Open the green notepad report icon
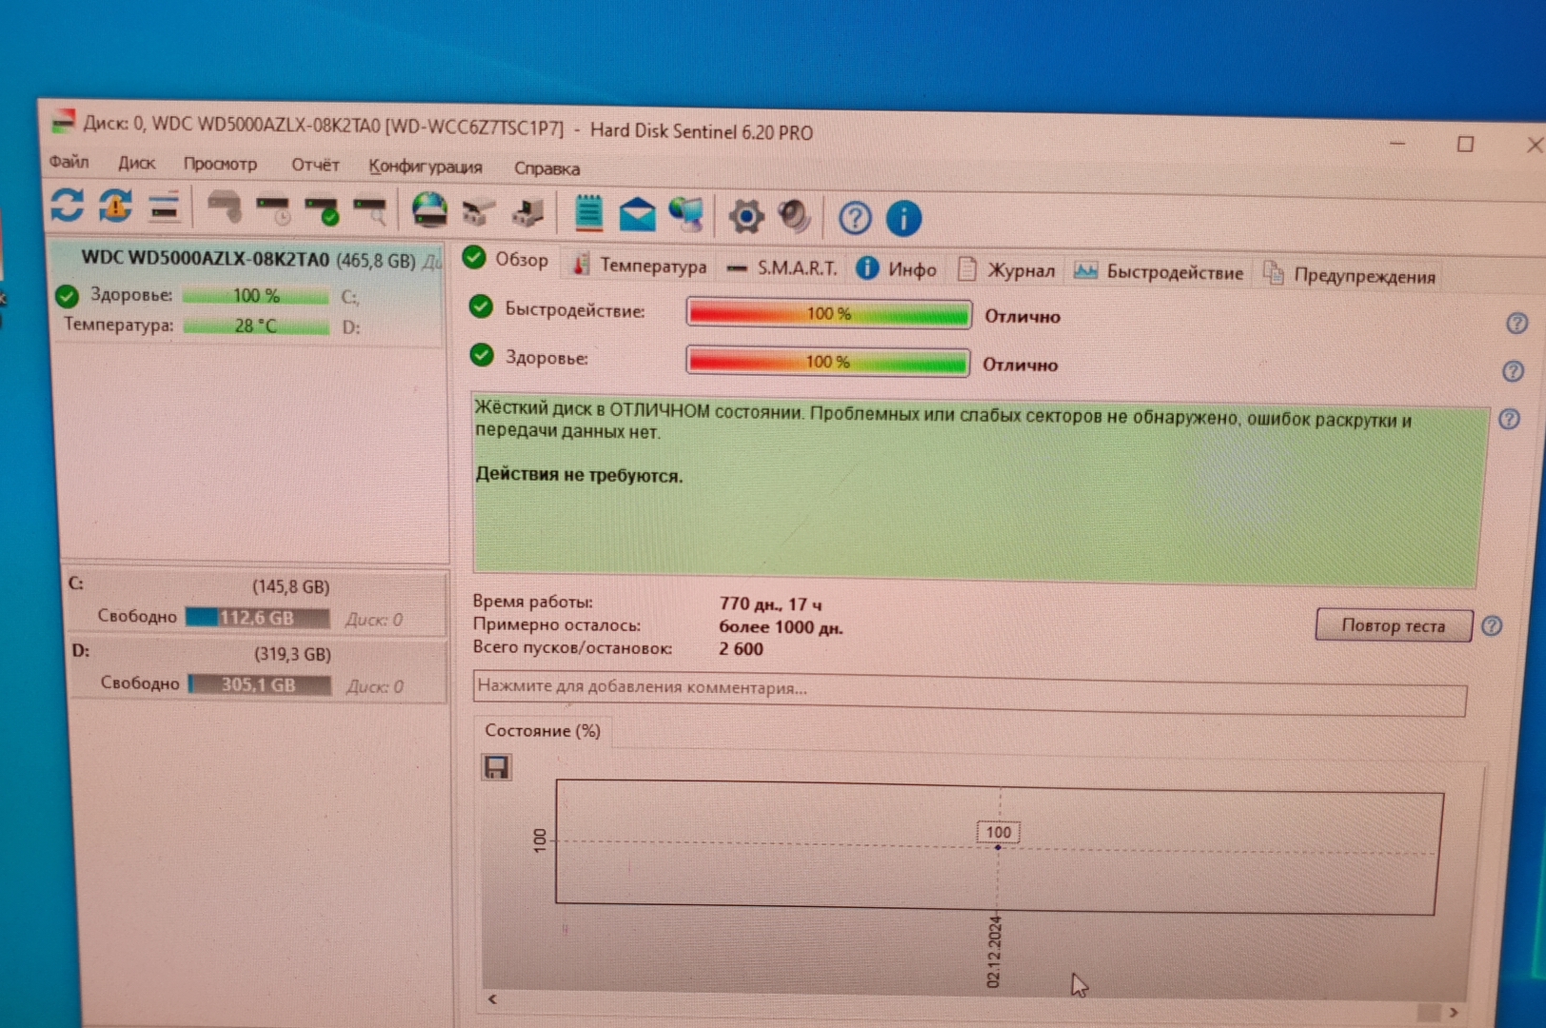The width and height of the screenshot is (1546, 1028). point(588,213)
